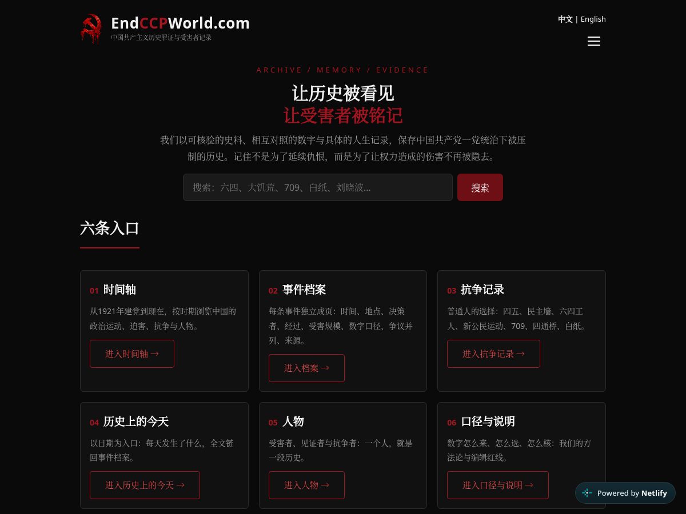
Task: Focus the search box with 六四 placeholder
Action: pyautogui.click(x=318, y=187)
